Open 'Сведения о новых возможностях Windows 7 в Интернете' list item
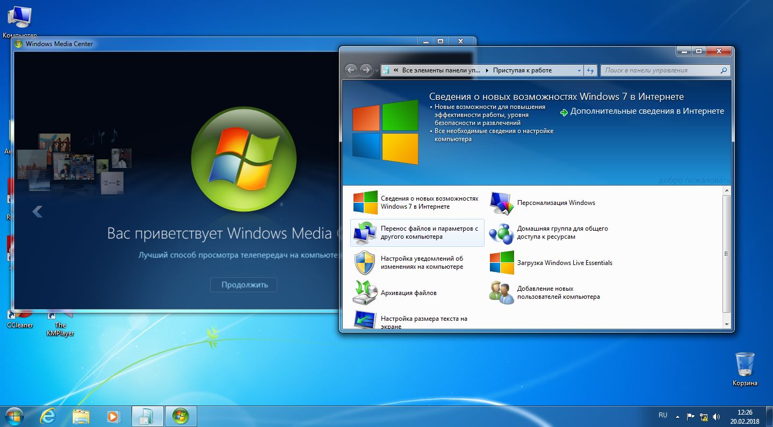 [416, 203]
